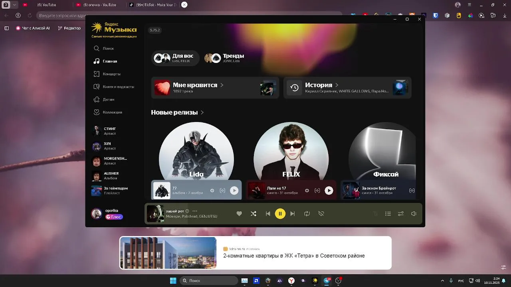Open the Детям section

(104, 99)
